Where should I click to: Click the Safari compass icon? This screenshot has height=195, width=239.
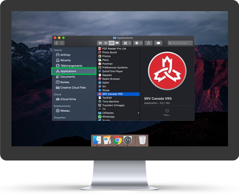point(100,83)
